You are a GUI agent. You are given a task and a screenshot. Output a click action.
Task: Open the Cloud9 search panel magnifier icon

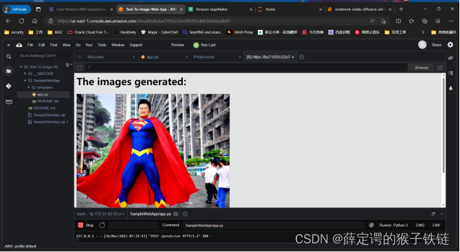point(9,57)
